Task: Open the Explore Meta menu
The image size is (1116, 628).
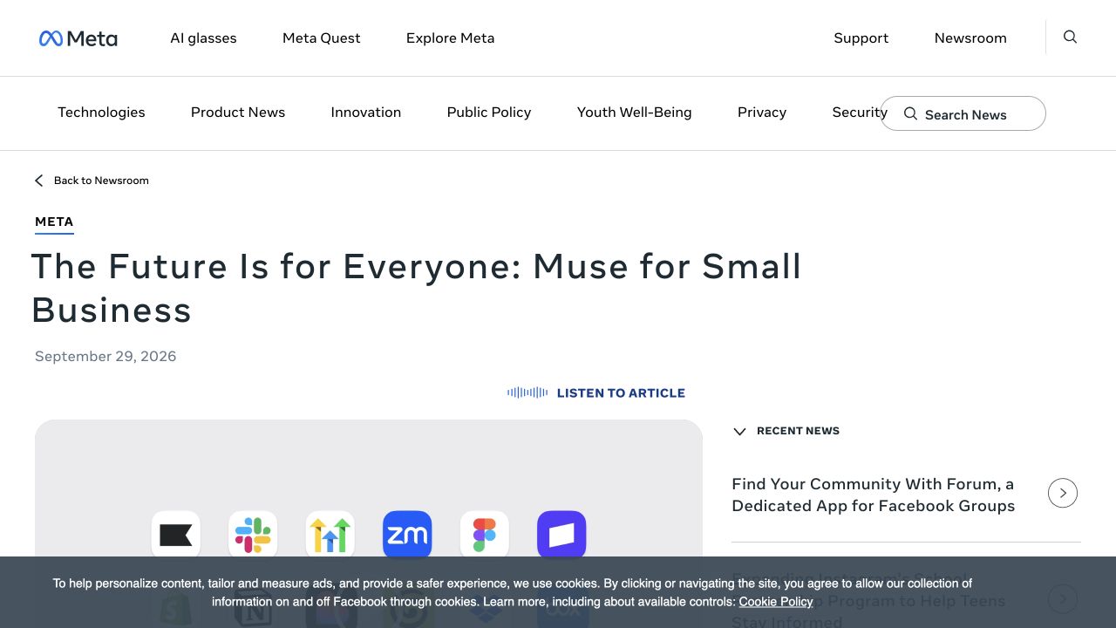Action: click(x=450, y=38)
